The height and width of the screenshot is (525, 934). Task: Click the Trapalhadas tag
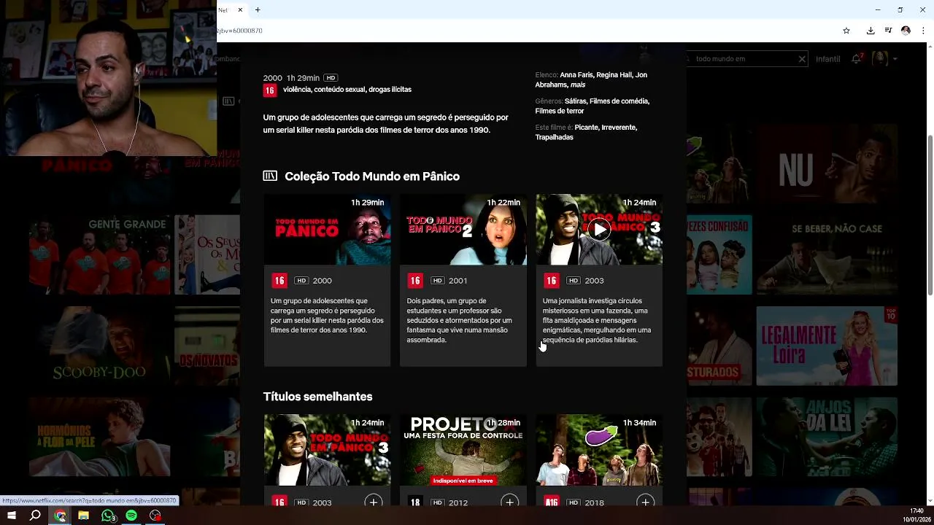(554, 137)
